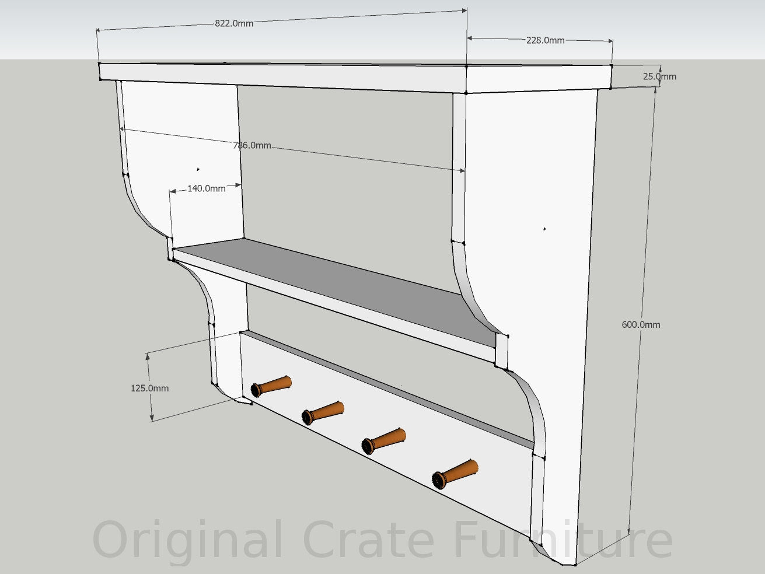Click the 25.0mm thickness dimension label
This screenshot has height=574, width=765.
tap(659, 76)
